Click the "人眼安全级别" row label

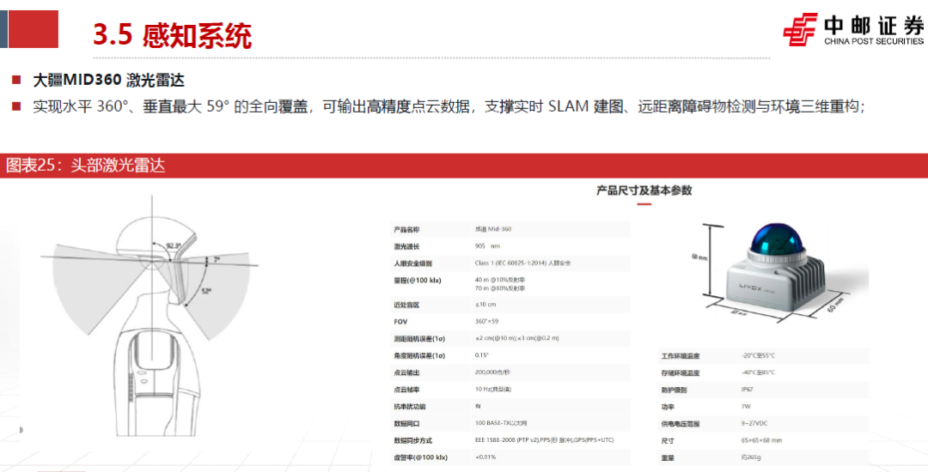(412, 263)
